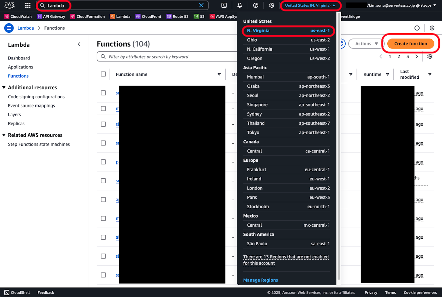
Task: Switch to the Ohio us-east-2 region
Action: [287, 40]
